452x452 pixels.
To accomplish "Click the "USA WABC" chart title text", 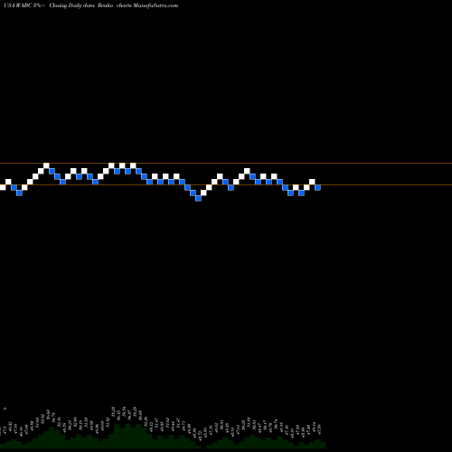I will coord(18,5).
